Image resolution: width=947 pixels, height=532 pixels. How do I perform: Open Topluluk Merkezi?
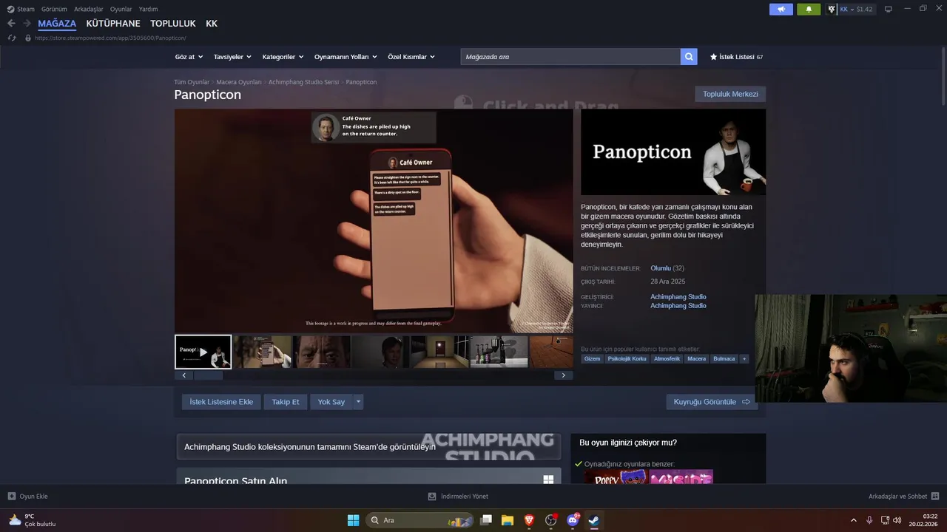730,94
